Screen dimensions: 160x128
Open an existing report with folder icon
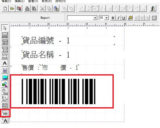point(12,8)
